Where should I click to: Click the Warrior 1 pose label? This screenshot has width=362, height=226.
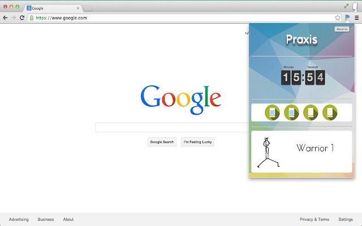point(315,148)
